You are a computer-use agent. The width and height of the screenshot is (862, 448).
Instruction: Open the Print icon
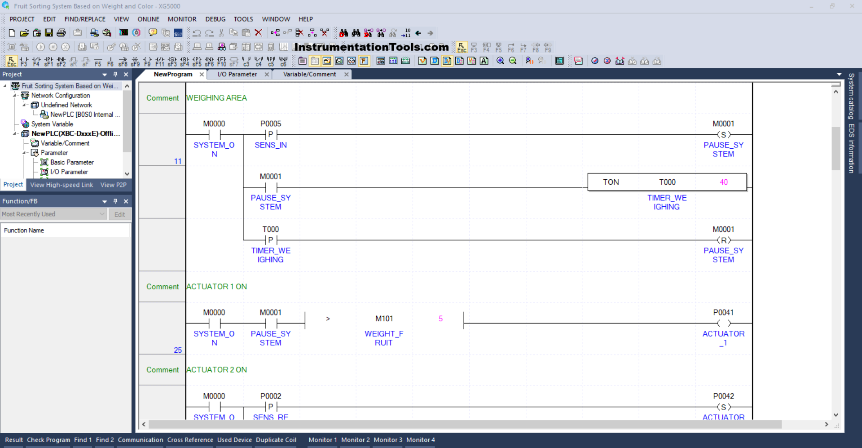(61, 32)
